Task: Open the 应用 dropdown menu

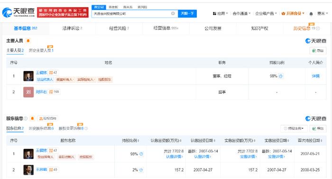Action: 220,14
